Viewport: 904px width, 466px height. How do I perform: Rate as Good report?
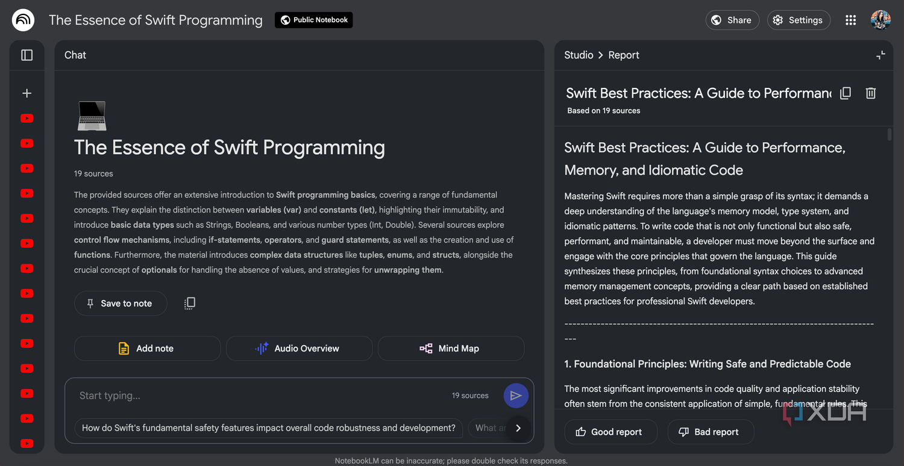611,432
